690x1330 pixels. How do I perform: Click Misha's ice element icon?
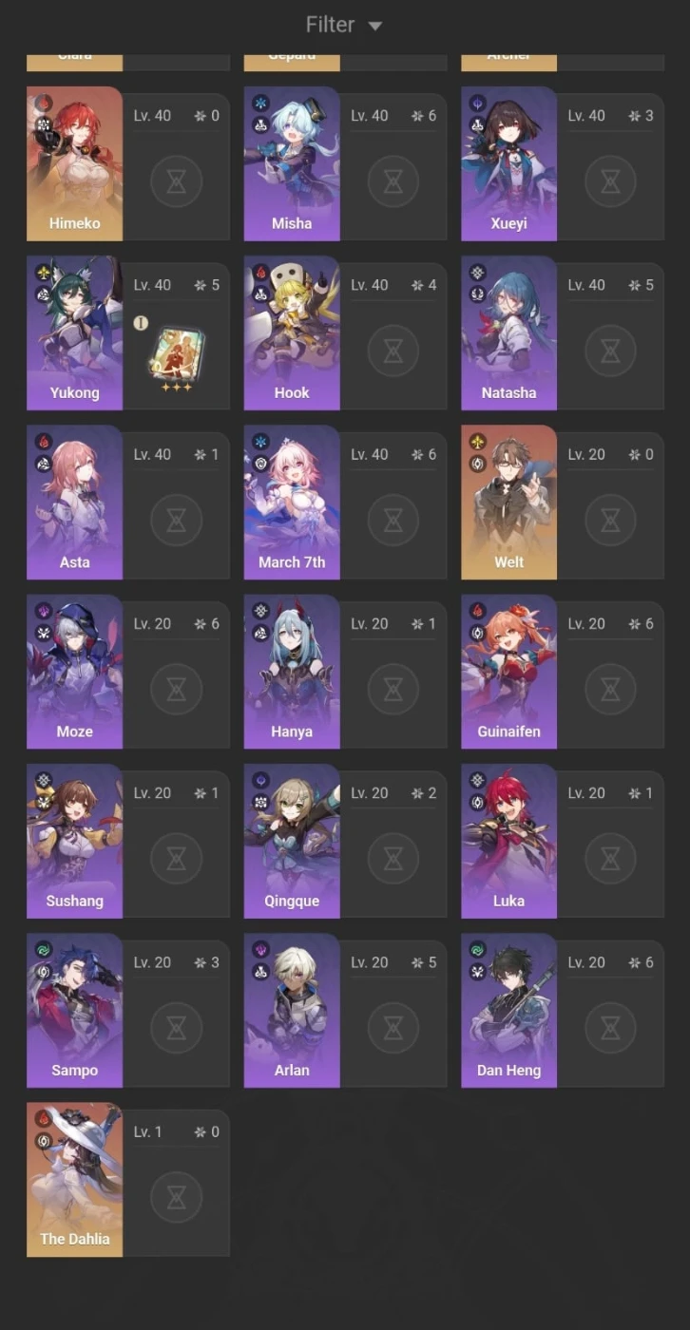coord(260,103)
